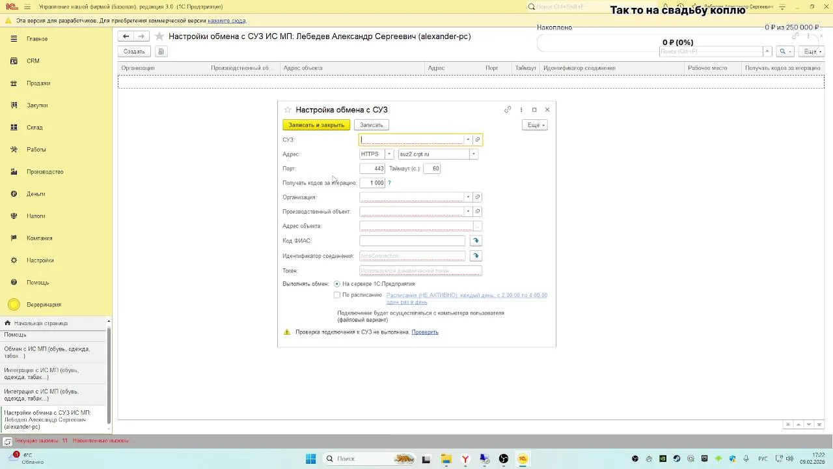Enable the По расписанию checkbox
833x469 pixels.
pyautogui.click(x=337, y=295)
